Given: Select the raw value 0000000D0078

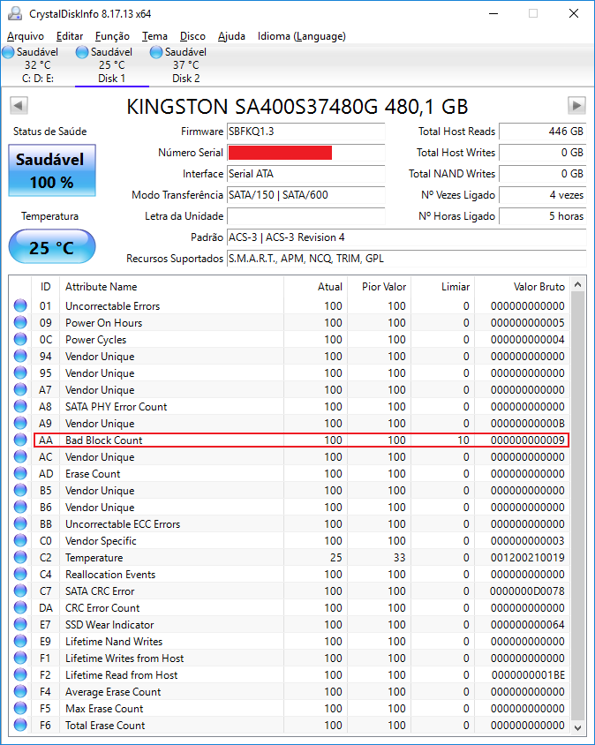Looking at the screenshot, I should (x=527, y=591).
